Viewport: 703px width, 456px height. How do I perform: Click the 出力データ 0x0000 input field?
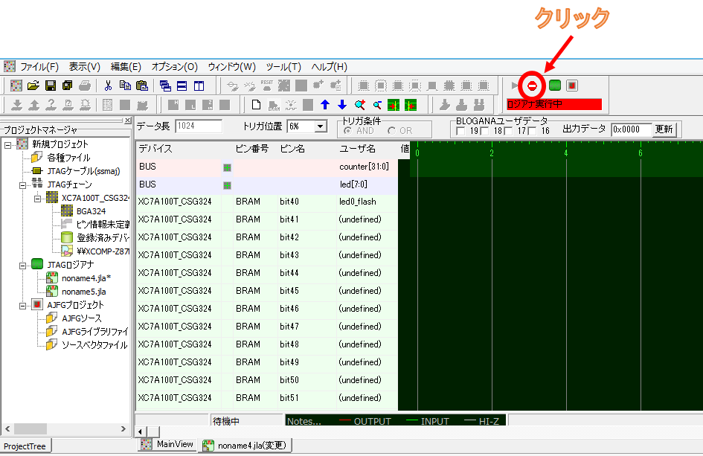631,129
